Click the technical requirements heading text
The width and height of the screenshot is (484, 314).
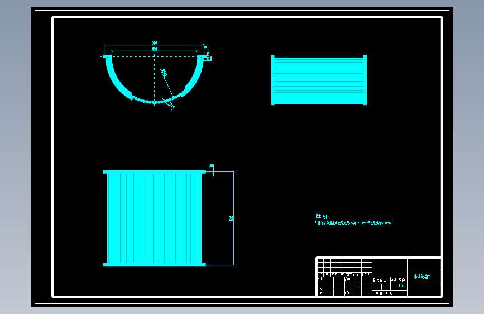(322, 217)
